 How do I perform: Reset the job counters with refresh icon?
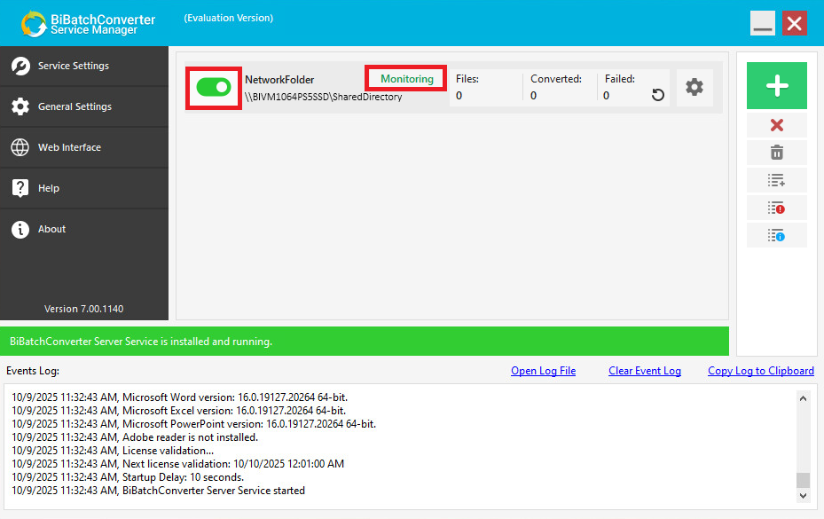click(657, 95)
